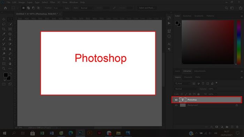The width and height of the screenshot is (244, 137).
Task: Select the Pen tool
Action: coord(10,54)
